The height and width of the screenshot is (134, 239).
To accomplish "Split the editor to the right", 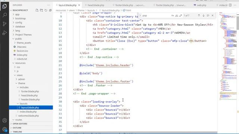I will tap(230, 5).
